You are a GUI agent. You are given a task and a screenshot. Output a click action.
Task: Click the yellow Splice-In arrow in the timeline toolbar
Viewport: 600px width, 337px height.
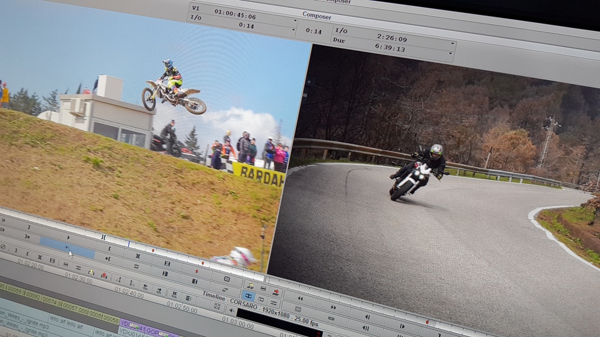[91, 272]
